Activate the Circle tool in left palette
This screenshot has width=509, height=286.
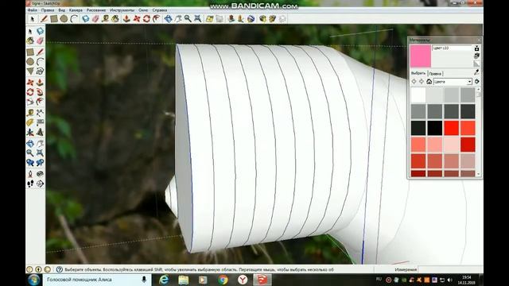[30, 62]
